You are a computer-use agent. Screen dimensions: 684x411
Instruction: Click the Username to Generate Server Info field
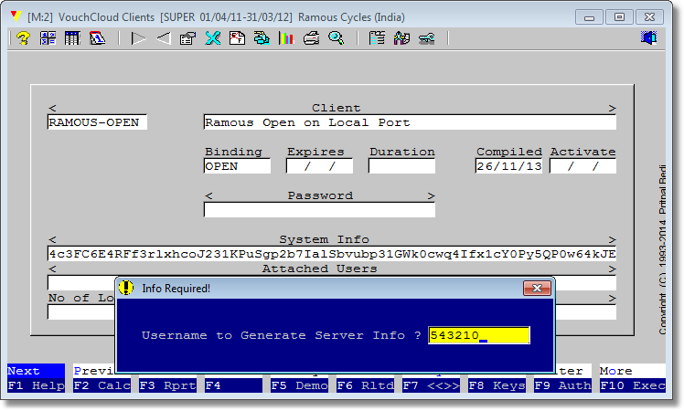(x=479, y=335)
